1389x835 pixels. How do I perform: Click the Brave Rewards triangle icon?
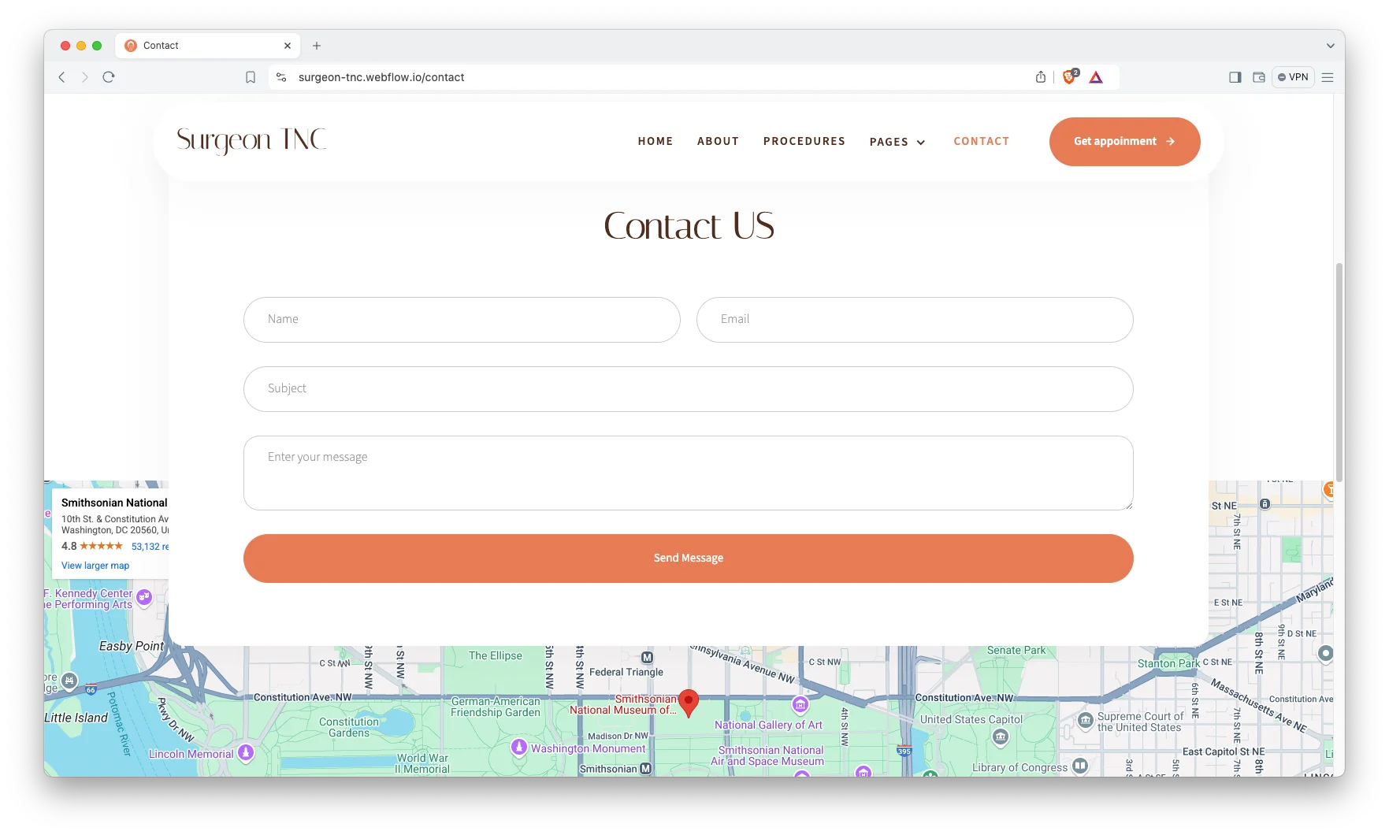(1096, 77)
